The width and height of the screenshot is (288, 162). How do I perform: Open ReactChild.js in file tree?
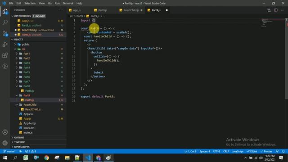pos(33,109)
